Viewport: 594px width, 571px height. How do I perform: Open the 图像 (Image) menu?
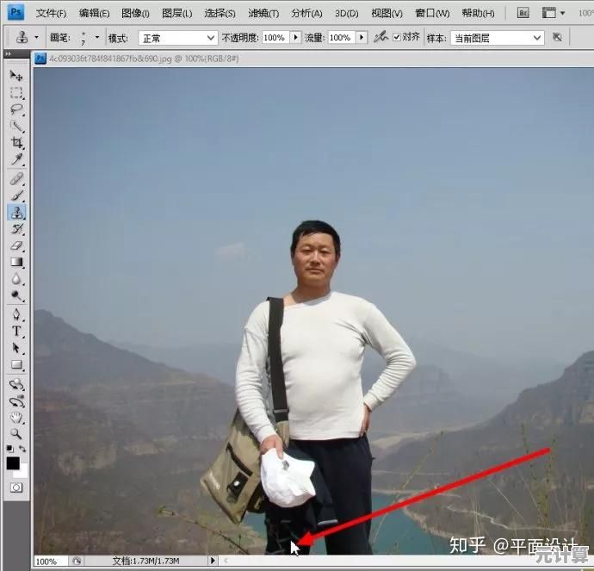135,13
